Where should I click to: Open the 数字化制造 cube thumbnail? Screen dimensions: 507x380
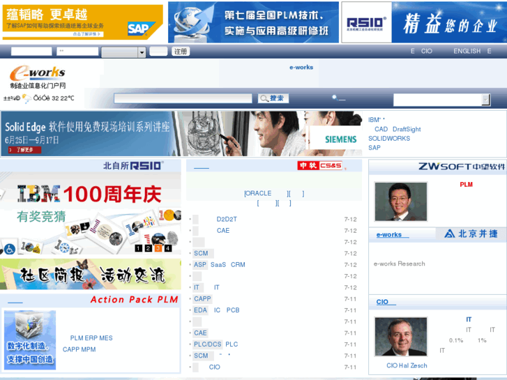pyautogui.click(x=30, y=340)
